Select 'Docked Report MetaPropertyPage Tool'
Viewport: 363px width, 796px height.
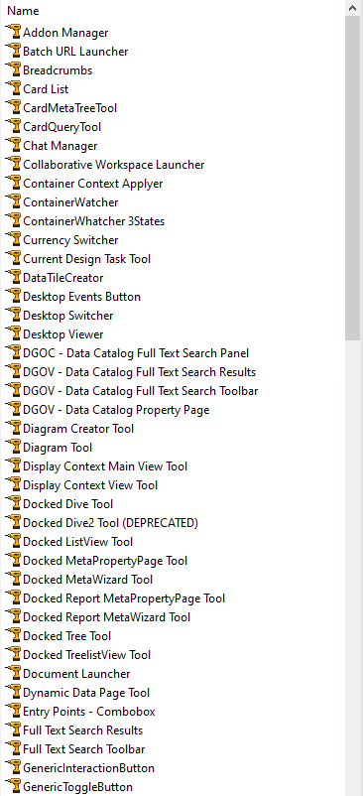124,598
